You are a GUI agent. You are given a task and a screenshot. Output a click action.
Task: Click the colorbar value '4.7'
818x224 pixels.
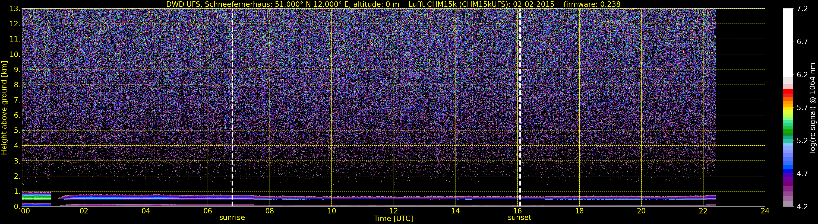(802, 174)
